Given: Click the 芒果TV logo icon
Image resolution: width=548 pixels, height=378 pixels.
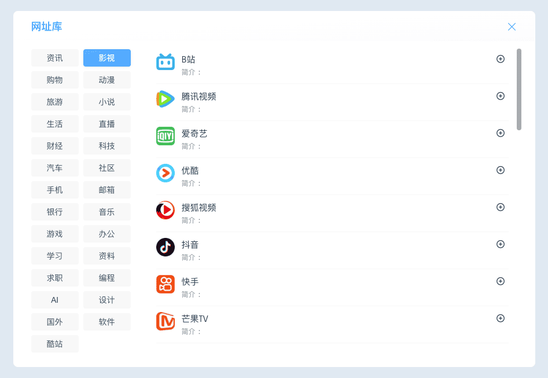Looking at the screenshot, I should click(165, 321).
